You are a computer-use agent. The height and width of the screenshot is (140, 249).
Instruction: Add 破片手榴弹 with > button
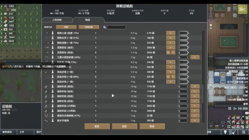pos(195,120)
